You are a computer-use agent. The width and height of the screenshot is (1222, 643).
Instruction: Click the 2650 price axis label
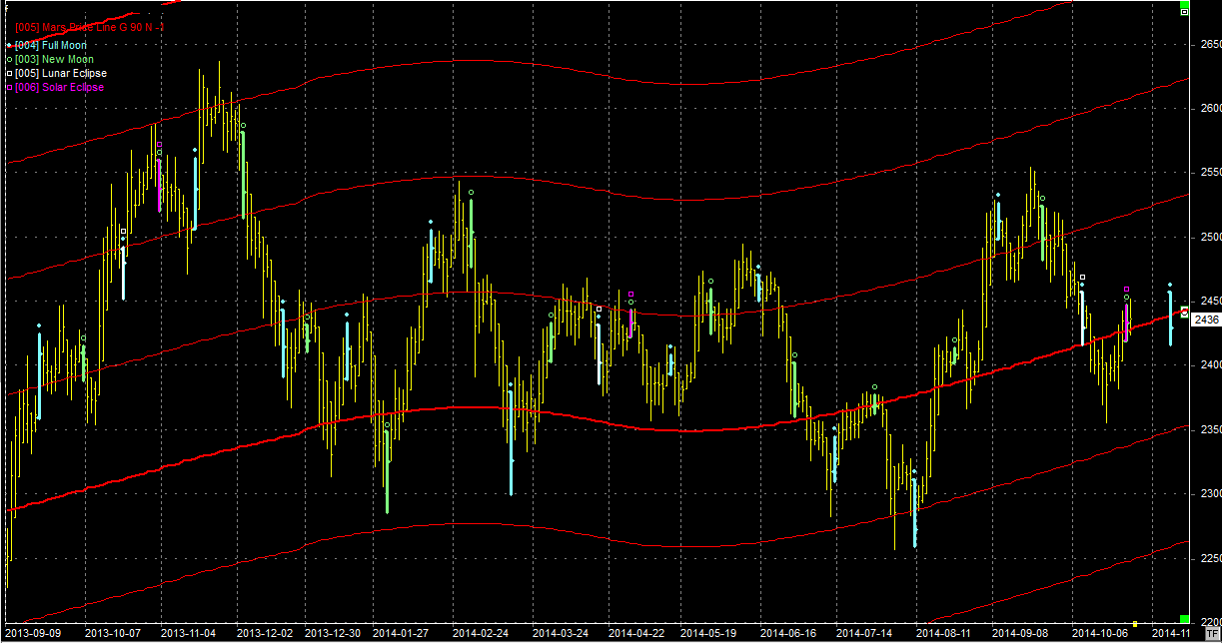(1209, 45)
